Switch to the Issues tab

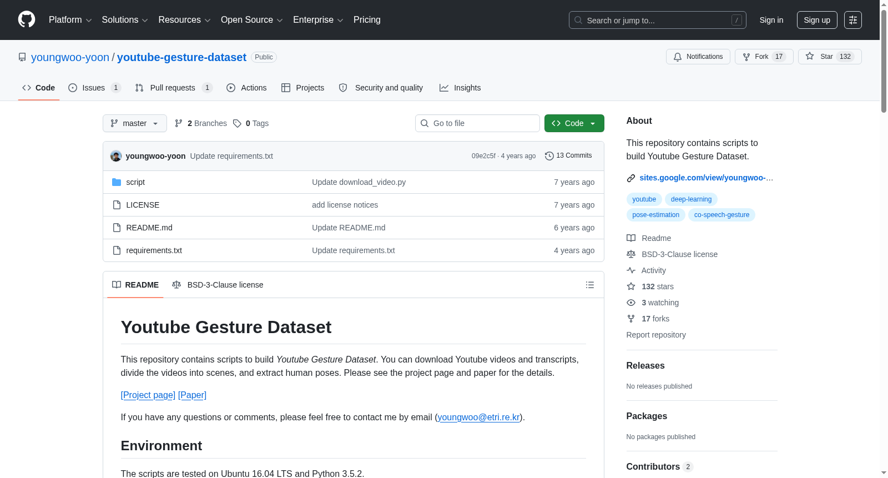pyautogui.click(x=94, y=88)
